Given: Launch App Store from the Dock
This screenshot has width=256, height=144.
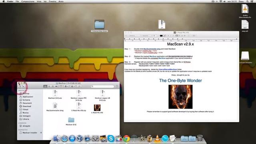Looking at the screenshot, I should (72, 138).
